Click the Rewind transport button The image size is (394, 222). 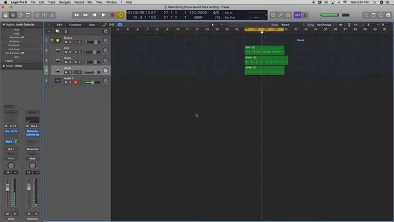tap(76, 15)
